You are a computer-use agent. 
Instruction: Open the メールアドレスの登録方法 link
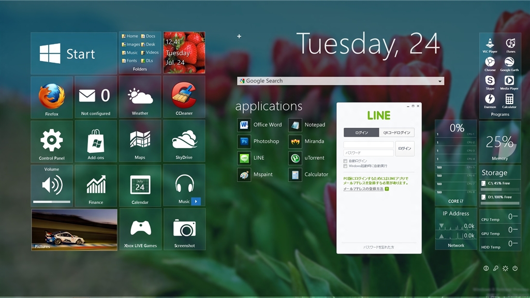point(363,189)
